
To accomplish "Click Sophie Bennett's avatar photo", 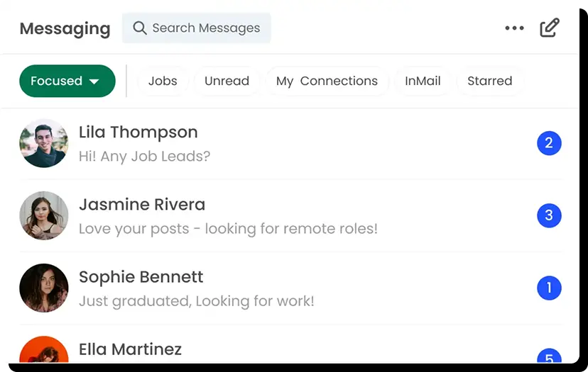I will point(44,288).
